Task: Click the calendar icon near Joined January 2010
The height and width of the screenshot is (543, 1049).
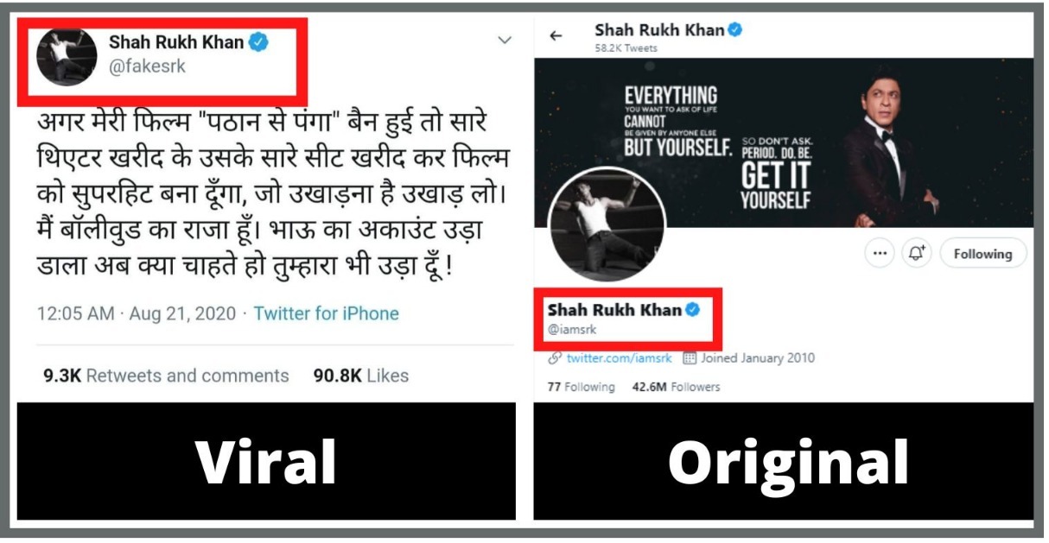Action: coord(690,357)
